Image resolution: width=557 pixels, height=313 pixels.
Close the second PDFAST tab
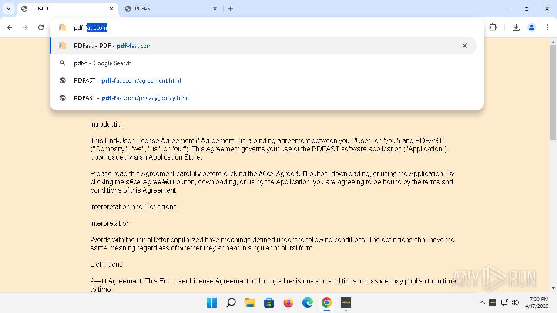[x=215, y=9]
